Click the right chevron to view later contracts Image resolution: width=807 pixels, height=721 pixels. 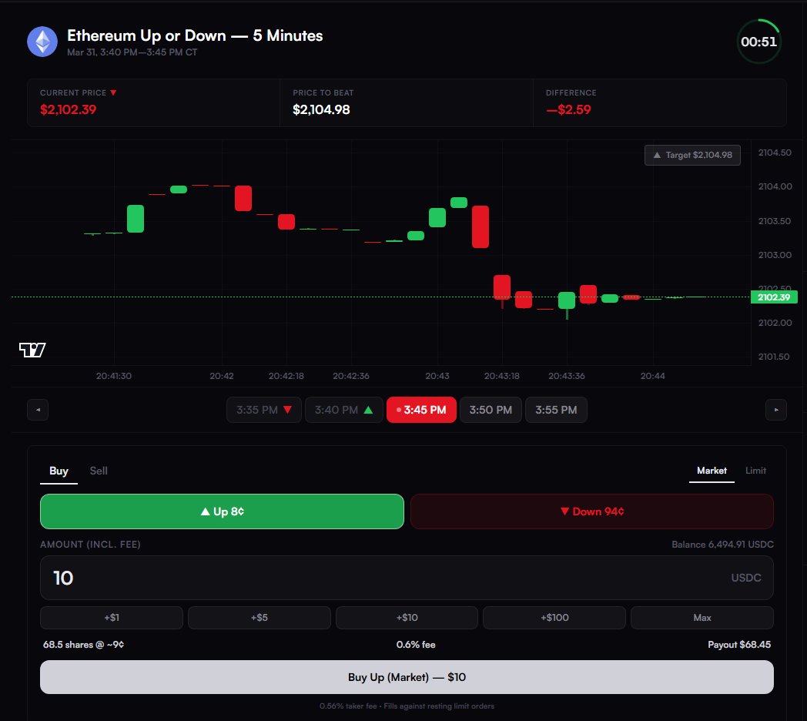(776, 410)
